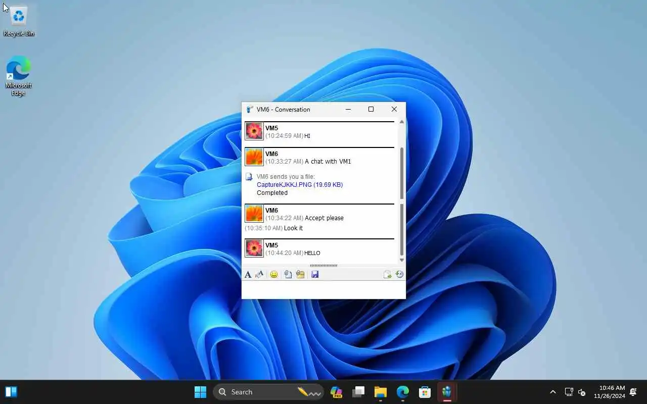647x404 pixels.
Task: Open File Explorer from the taskbar
Action: (x=381, y=392)
